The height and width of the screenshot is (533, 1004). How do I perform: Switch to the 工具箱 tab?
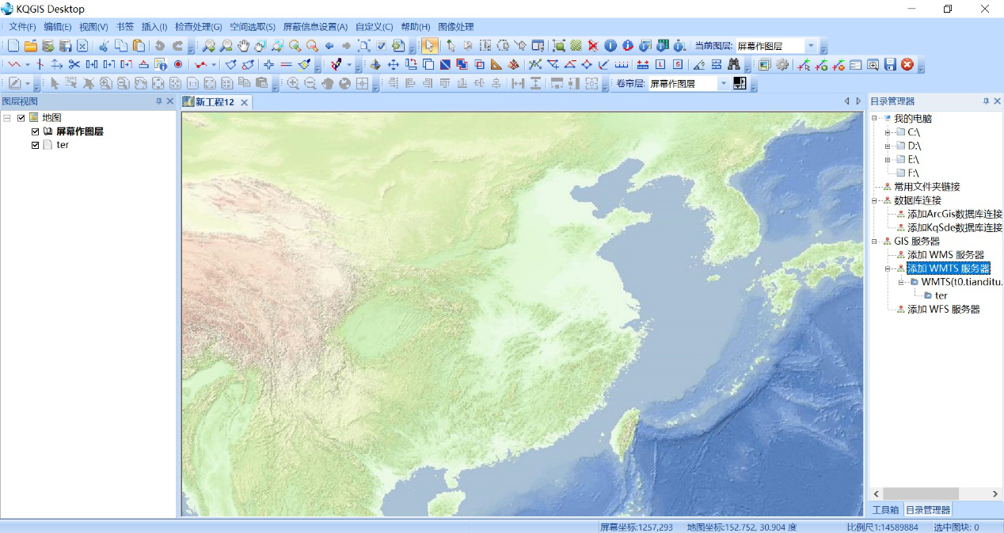[x=885, y=510]
